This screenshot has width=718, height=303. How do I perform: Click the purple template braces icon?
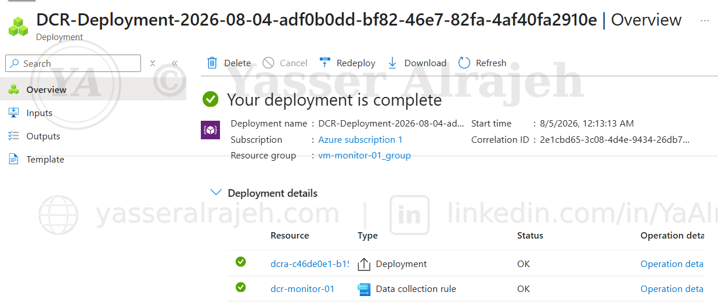(x=210, y=130)
